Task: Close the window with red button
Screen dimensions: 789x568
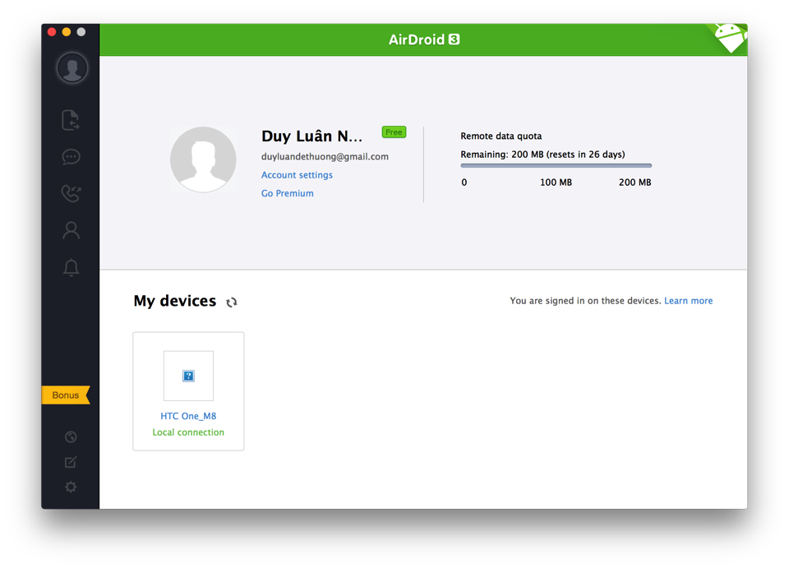Action: tap(52, 32)
